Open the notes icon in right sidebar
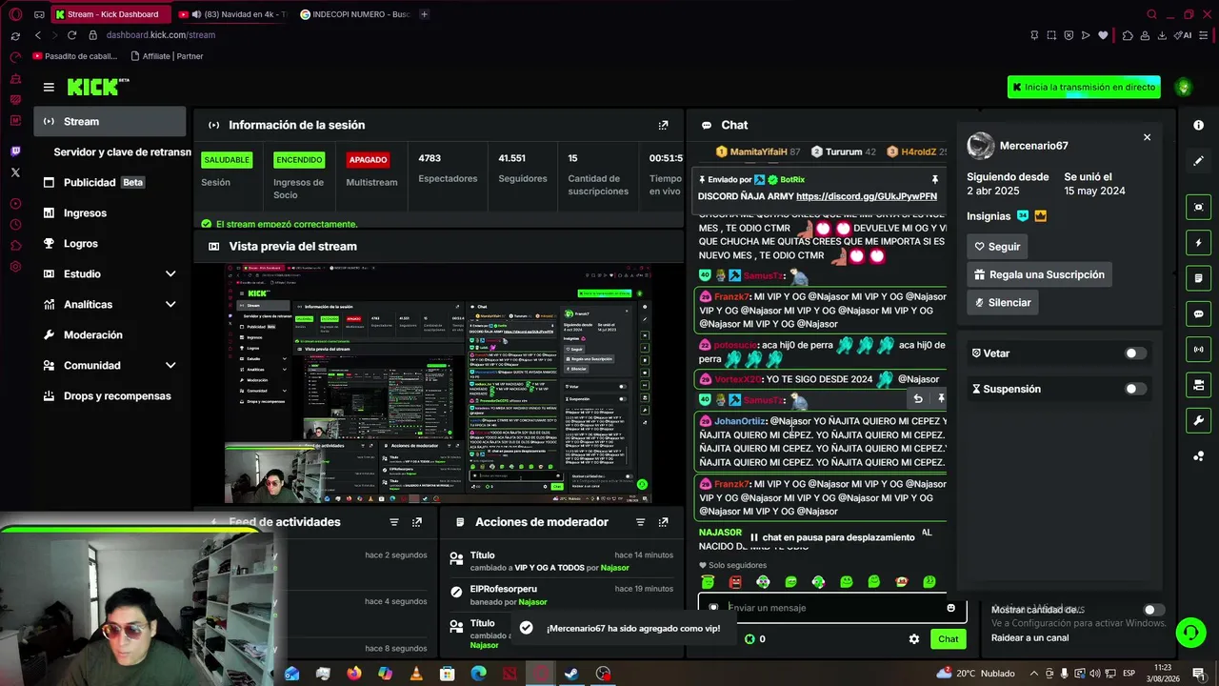The height and width of the screenshot is (686, 1219). coord(1198,278)
